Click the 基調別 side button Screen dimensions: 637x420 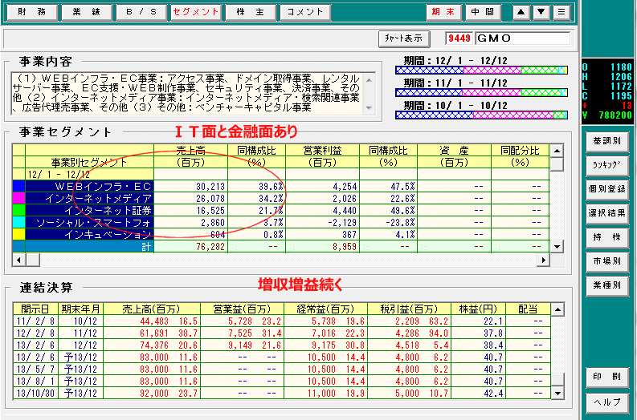607,142
